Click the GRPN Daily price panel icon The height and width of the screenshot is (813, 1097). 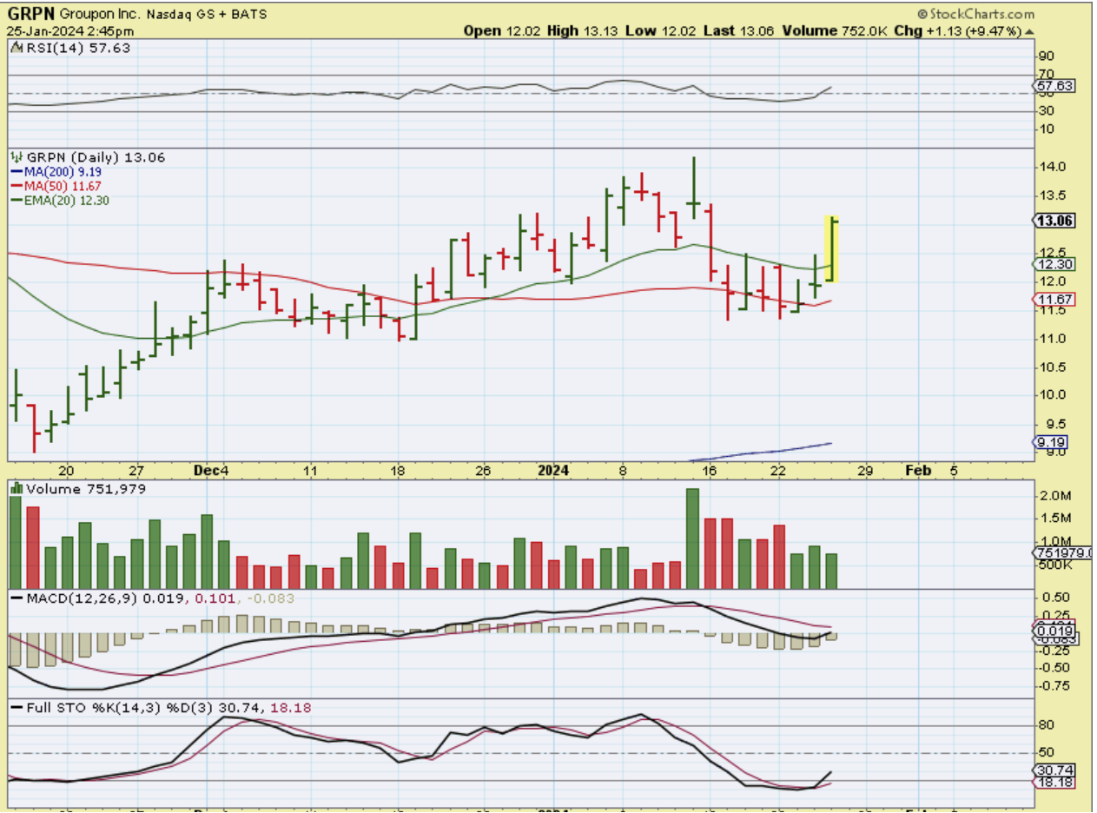[x=15, y=157]
